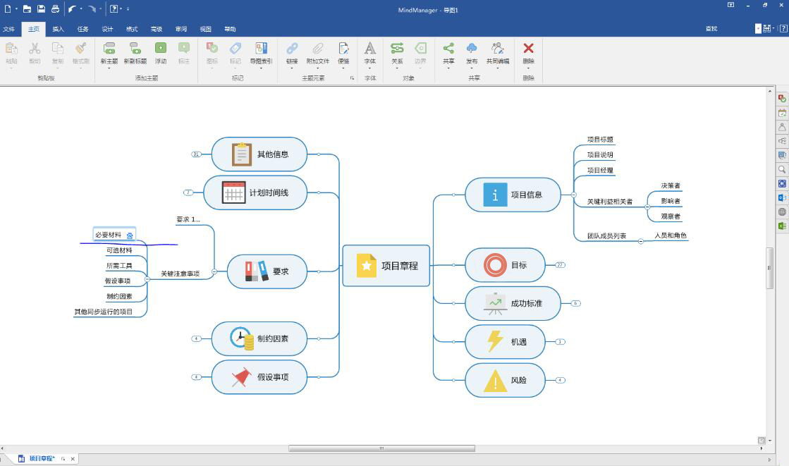
Task: Click the 关系 relationship icon
Action: coord(397,49)
